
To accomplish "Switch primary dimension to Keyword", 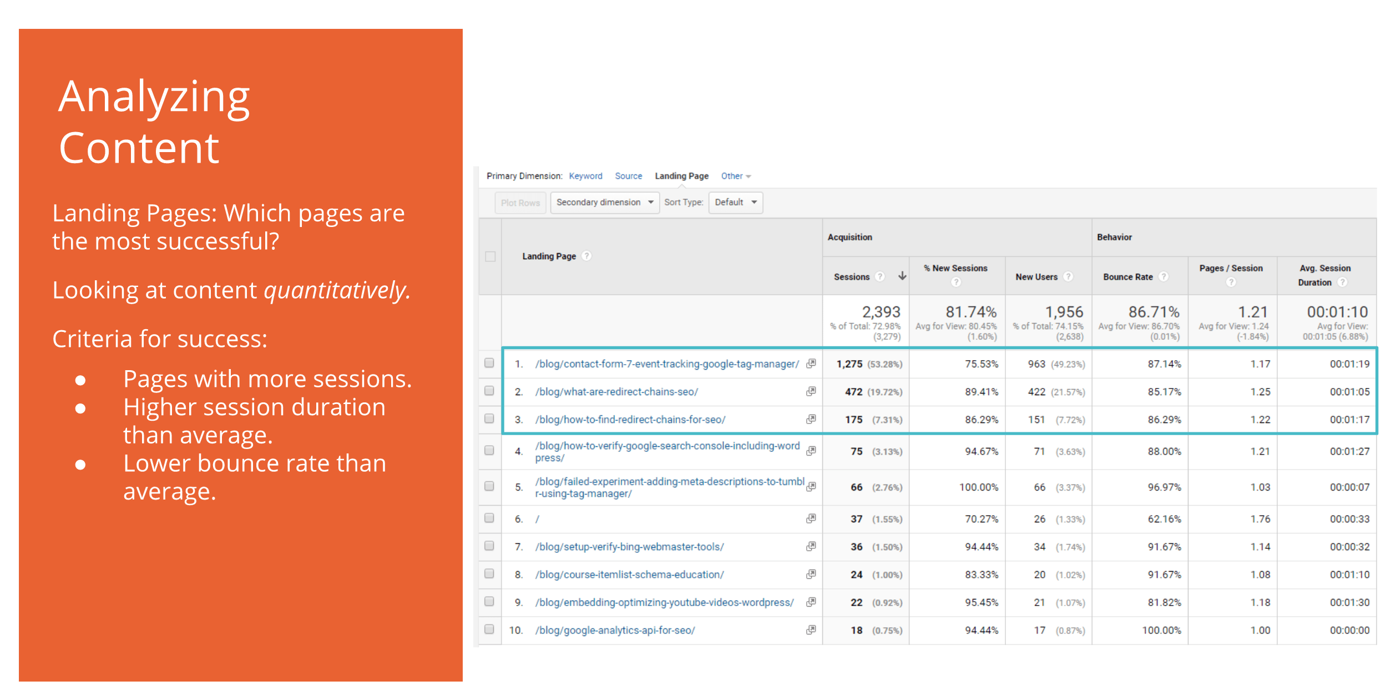I will tap(585, 176).
